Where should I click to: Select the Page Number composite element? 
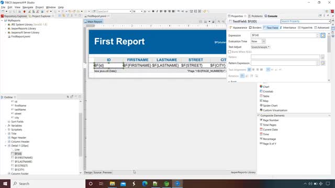pos(269,120)
